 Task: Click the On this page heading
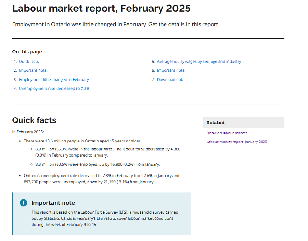(x=27, y=52)
